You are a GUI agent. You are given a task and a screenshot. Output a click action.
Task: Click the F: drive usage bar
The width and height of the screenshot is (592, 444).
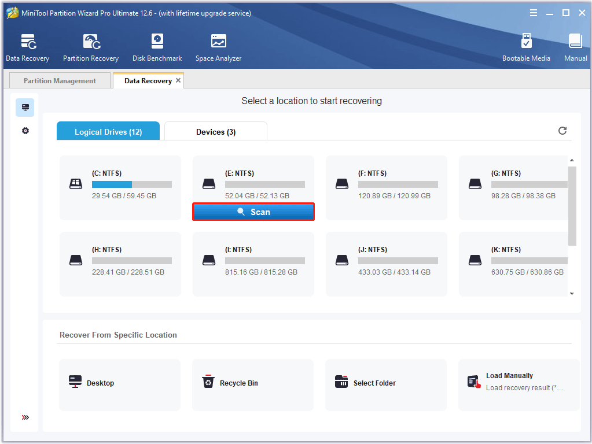click(x=398, y=184)
